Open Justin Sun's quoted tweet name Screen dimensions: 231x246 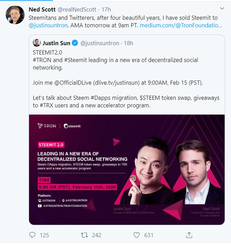tap(57, 43)
